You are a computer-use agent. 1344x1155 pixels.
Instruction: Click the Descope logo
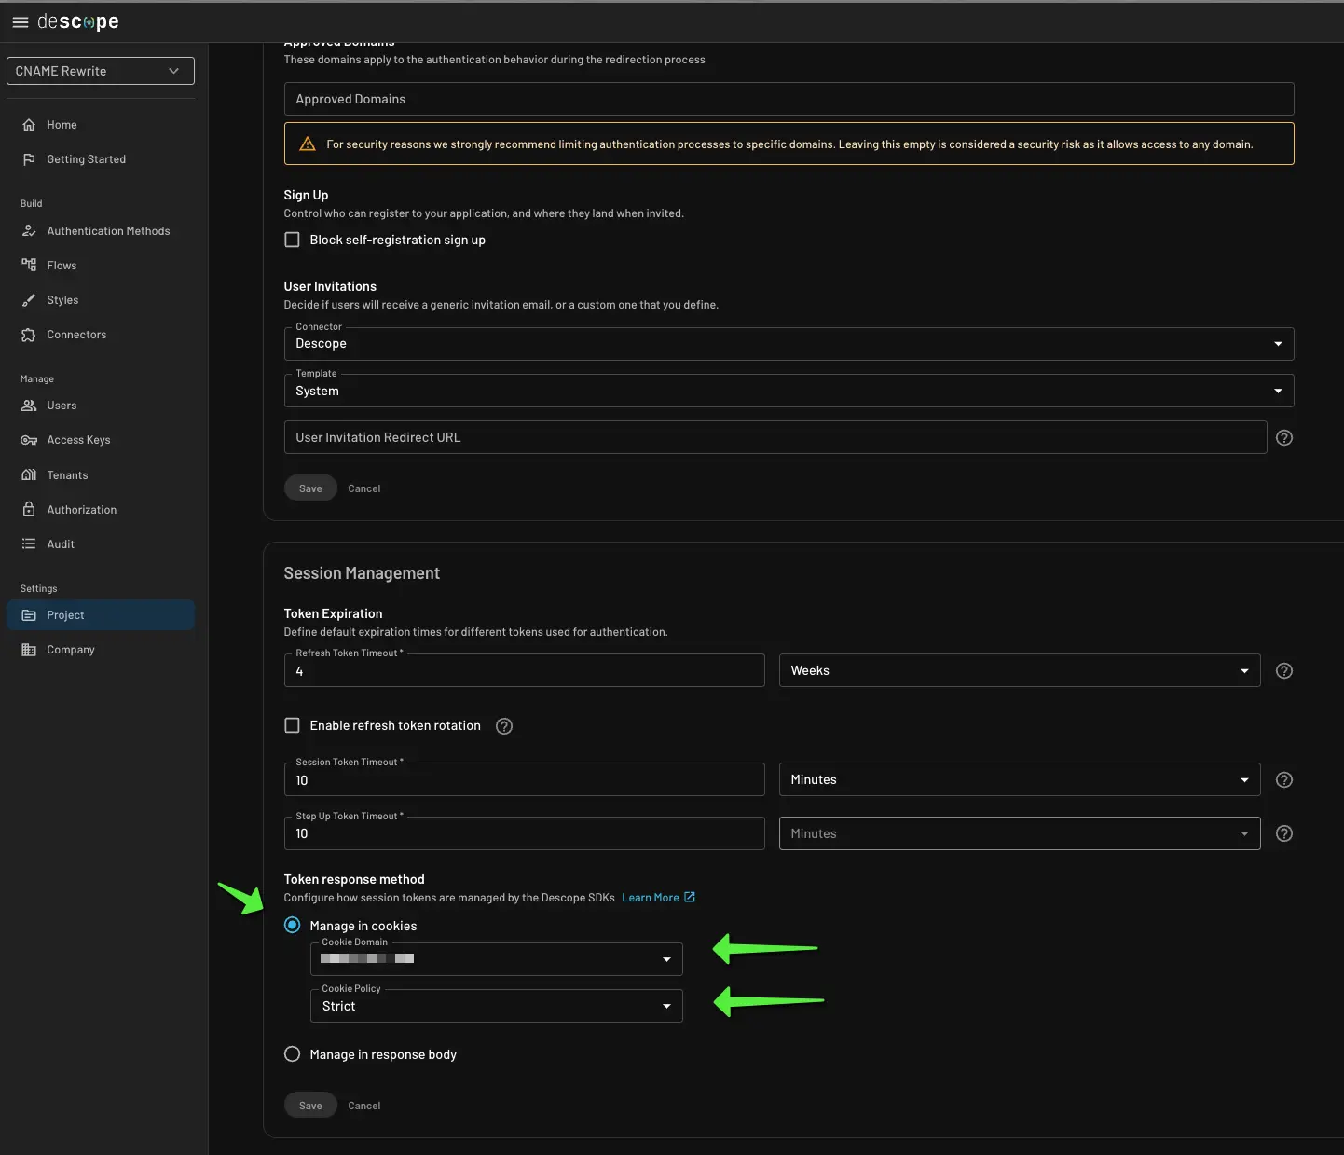(78, 21)
